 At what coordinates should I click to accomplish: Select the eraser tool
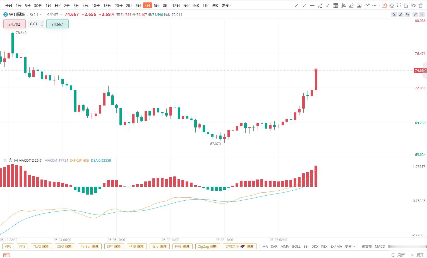[392, 6]
